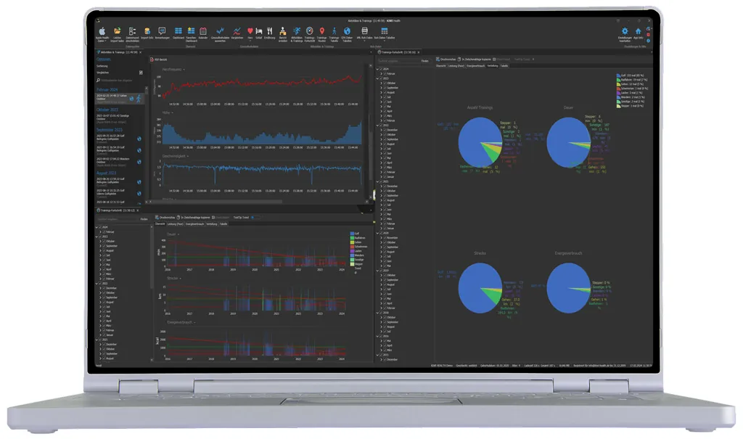Open the Dauer chart dropdown arrow

(179, 234)
